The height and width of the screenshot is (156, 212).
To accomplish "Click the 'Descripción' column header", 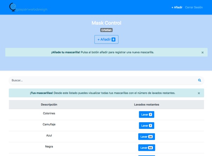I will 49,105.
